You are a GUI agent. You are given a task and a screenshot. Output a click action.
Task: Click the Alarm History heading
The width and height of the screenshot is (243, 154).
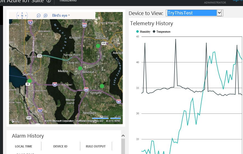[x=28, y=136]
